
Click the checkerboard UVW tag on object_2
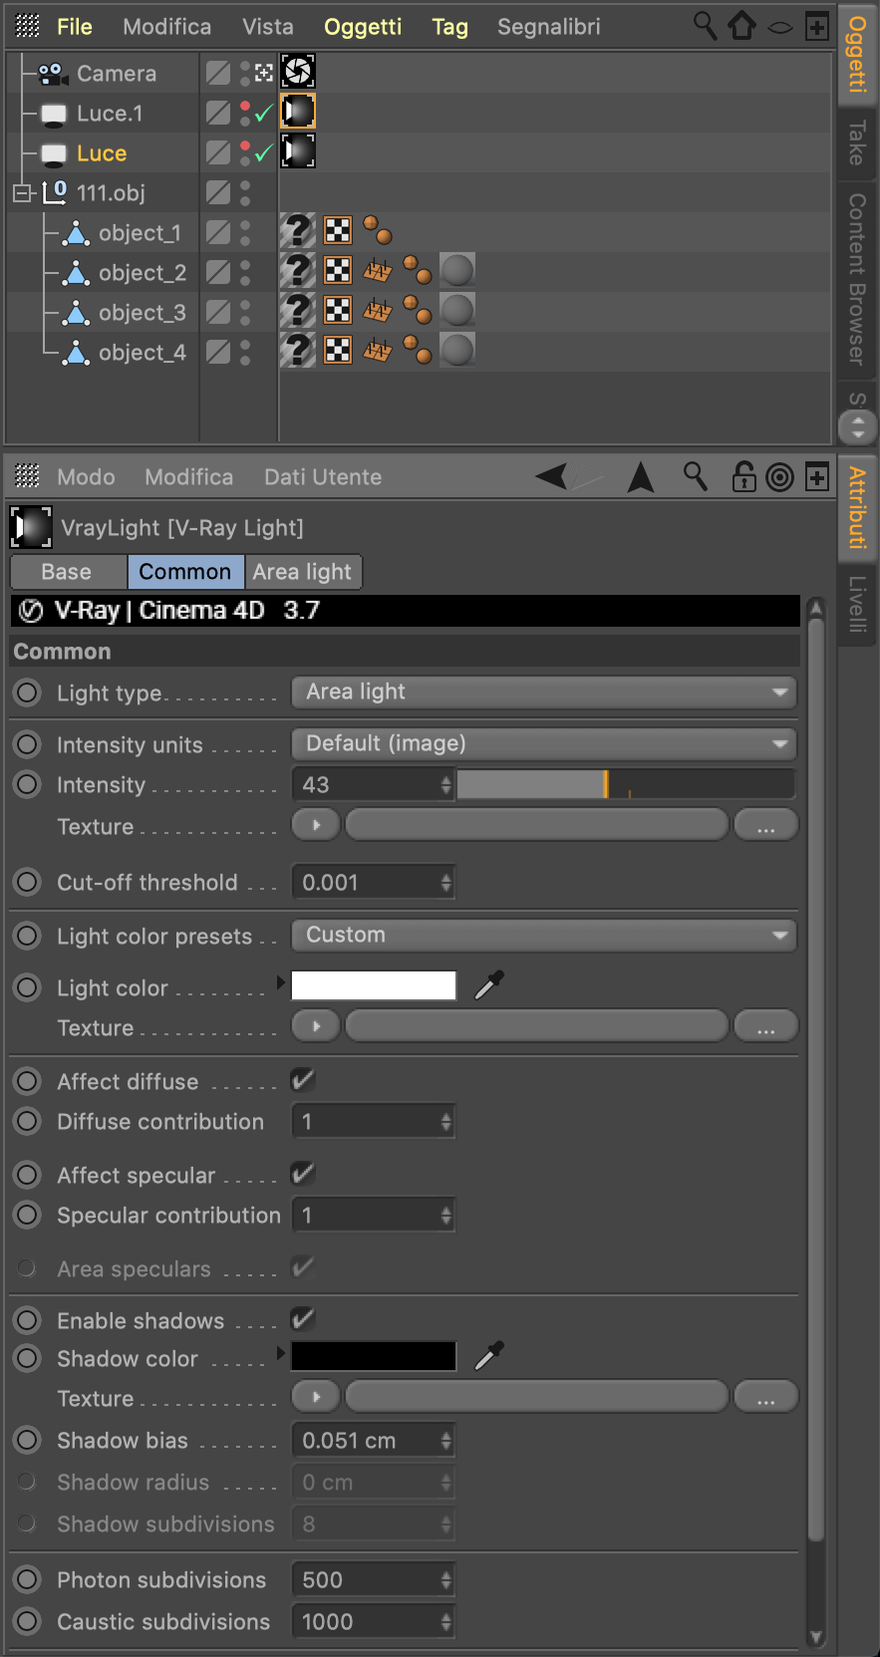(x=338, y=270)
